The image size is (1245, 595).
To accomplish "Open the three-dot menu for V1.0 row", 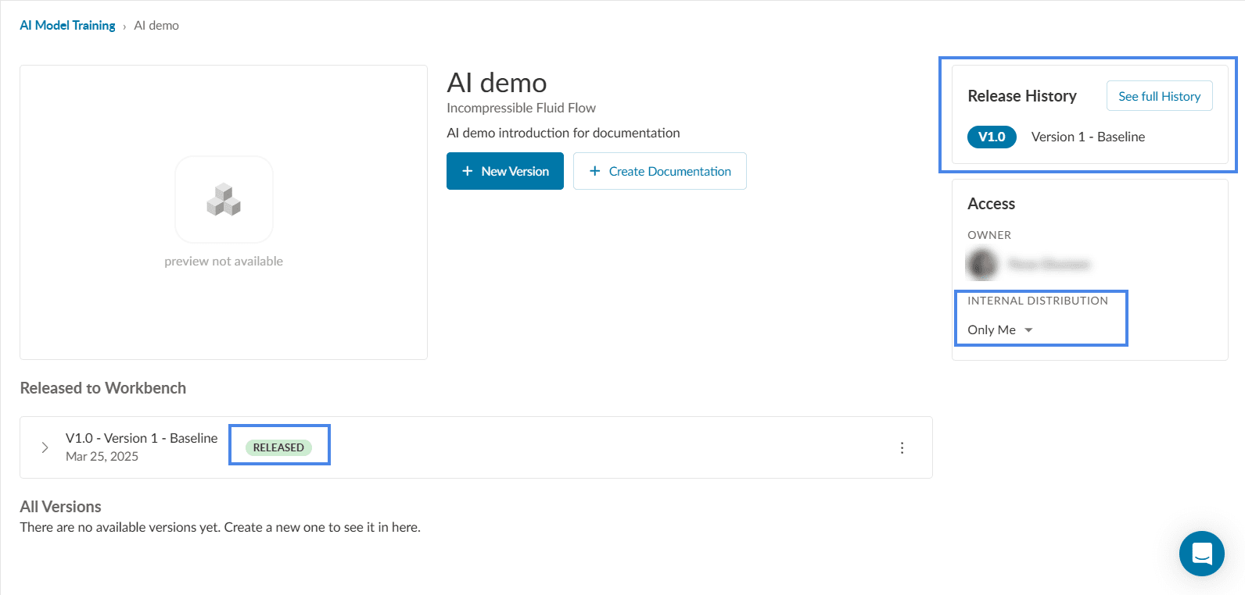I will click(902, 447).
